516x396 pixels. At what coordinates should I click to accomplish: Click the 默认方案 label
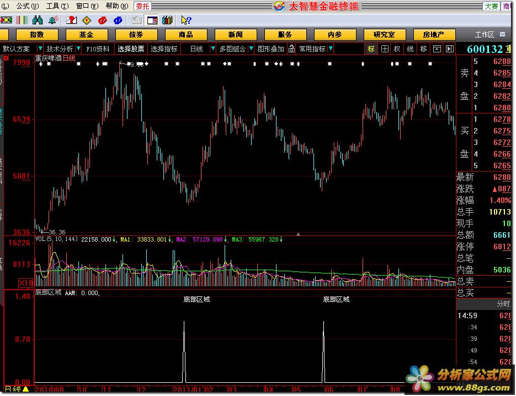17,49
